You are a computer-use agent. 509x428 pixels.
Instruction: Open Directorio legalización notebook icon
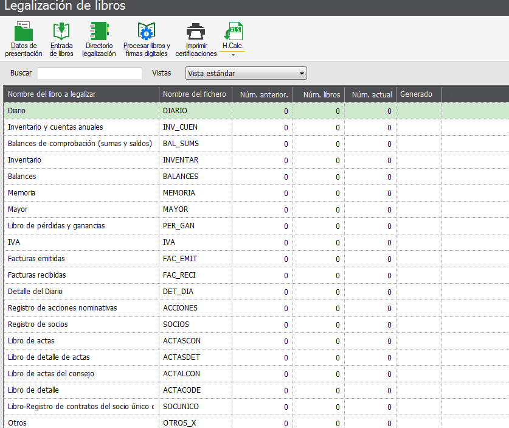[x=99, y=31]
